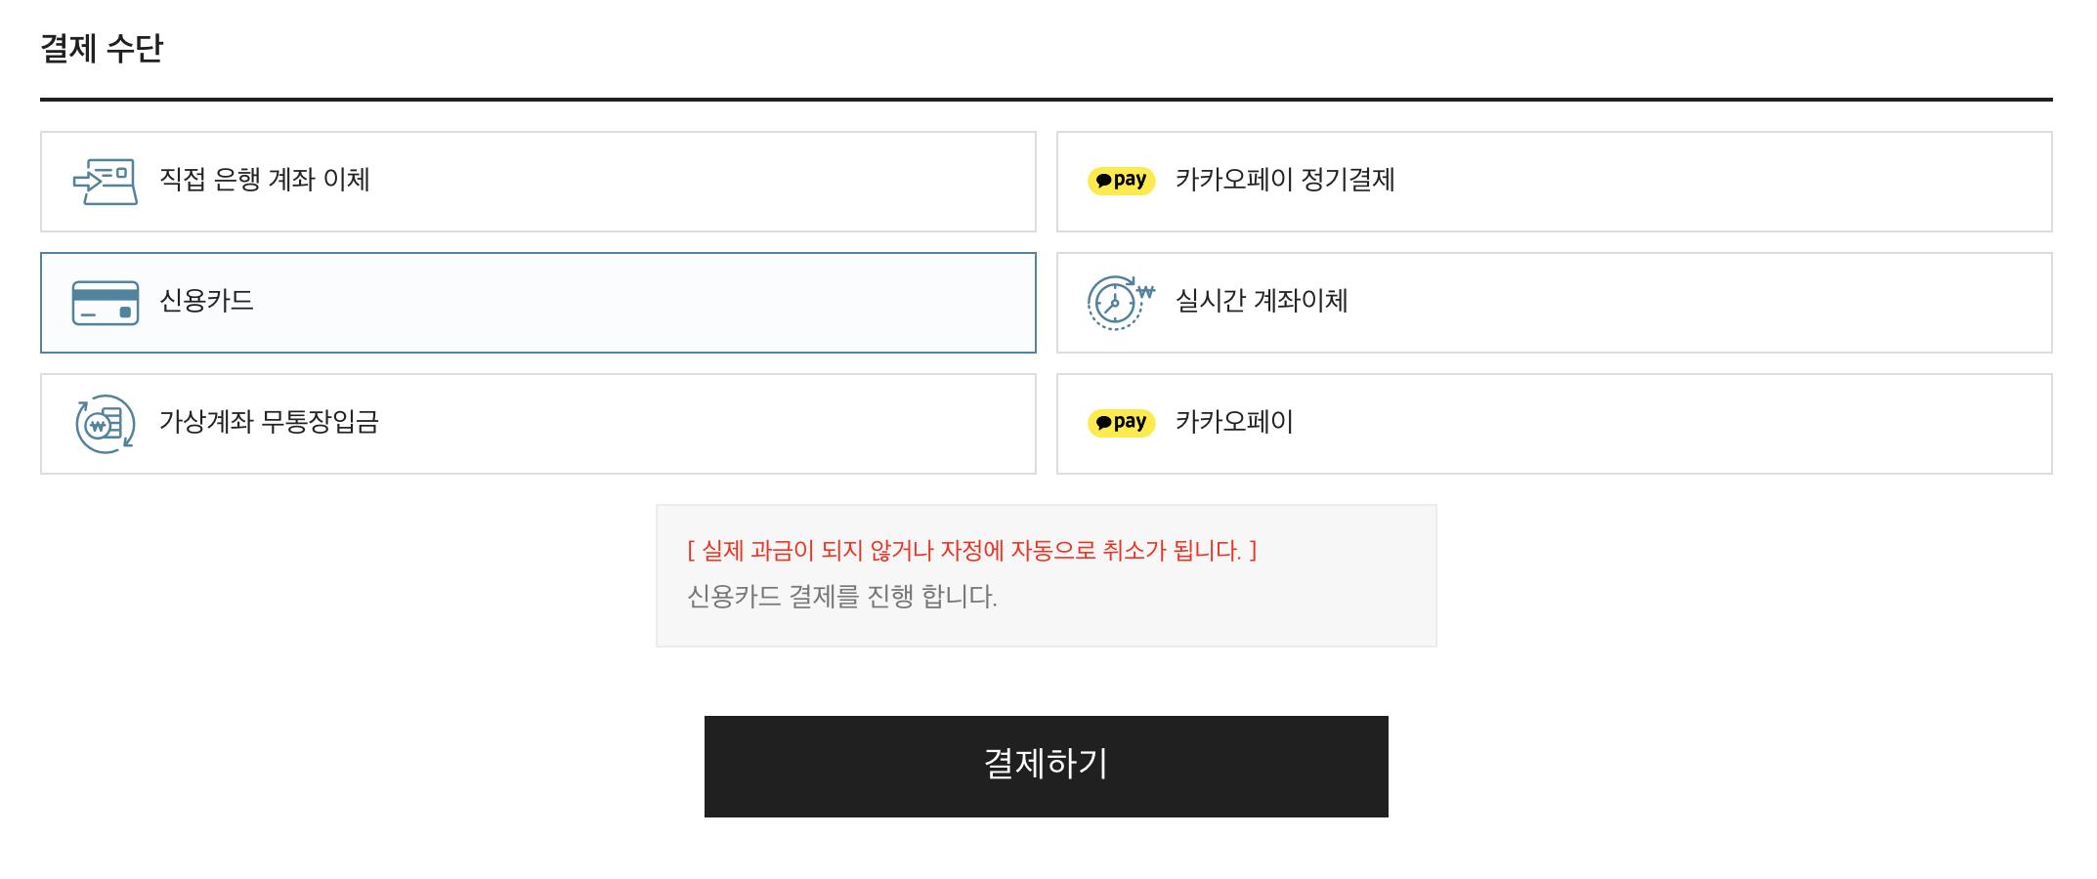The width and height of the screenshot is (2097, 879).
Task: Click the 결제 수단 section heading
Action: coord(102,49)
